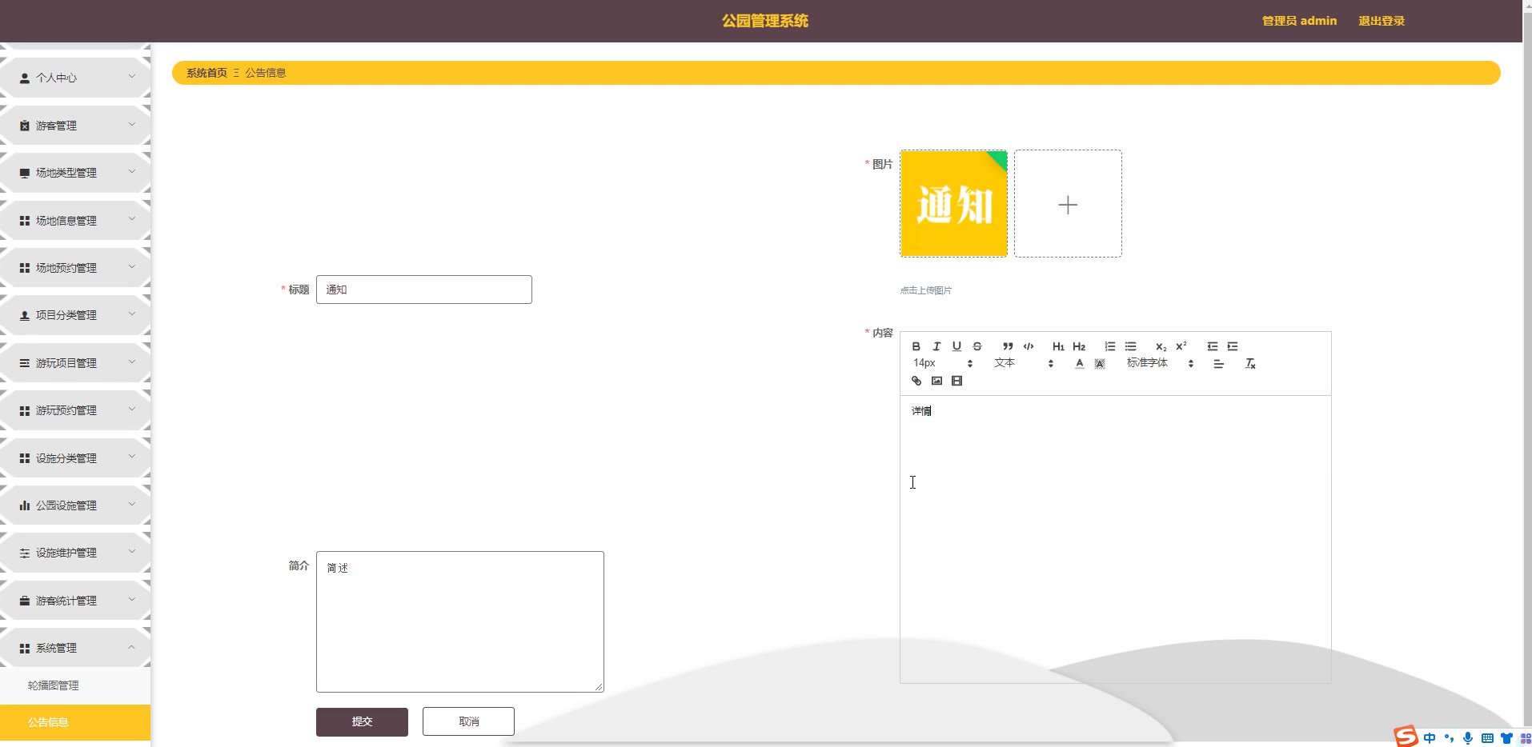Open the 文本 paragraph style dropdown
This screenshot has width=1532, height=747.
pos(1024,363)
